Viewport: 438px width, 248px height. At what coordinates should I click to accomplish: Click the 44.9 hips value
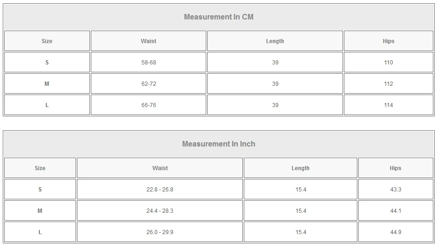tap(395, 232)
